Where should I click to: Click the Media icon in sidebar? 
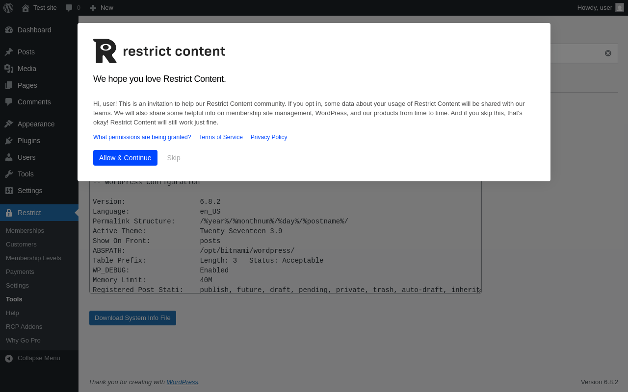click(9, 69)
